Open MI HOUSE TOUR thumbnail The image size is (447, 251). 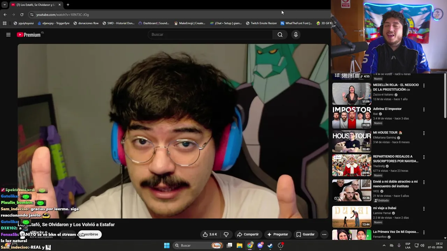351,141
